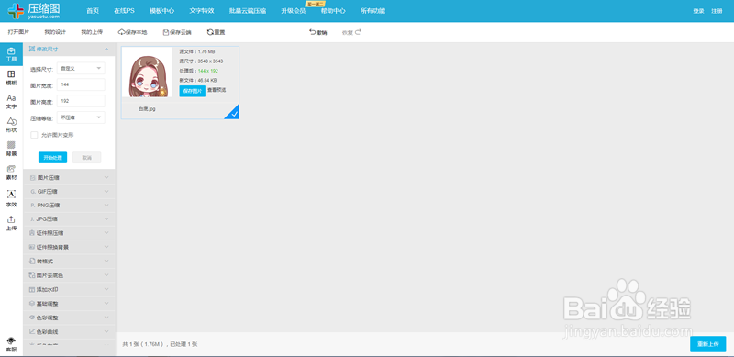Open 在线PS in top navigation
Screen dimensions: 734x357
click(124, 11)
